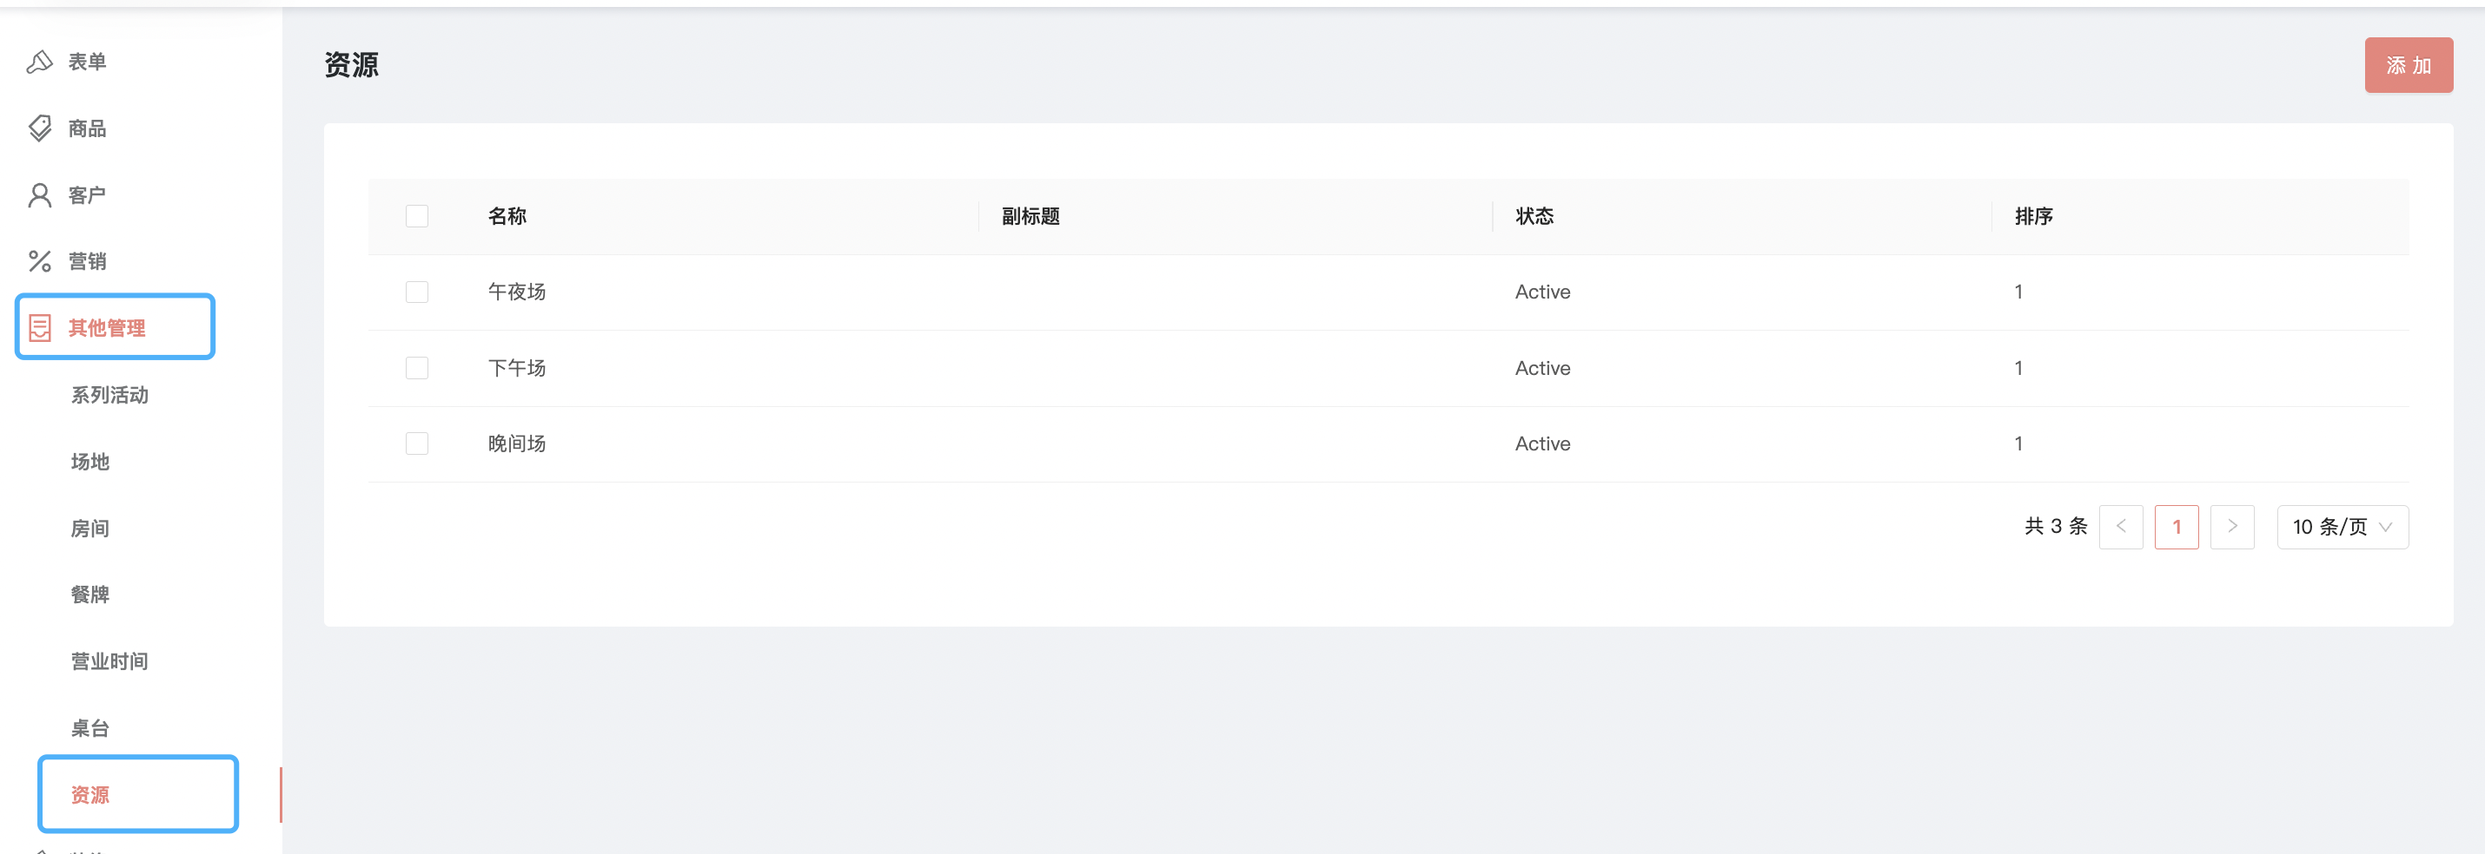Check the 午夜场 row checkbox
This screenshot has width=2485, height=854.
pos(417,292)
